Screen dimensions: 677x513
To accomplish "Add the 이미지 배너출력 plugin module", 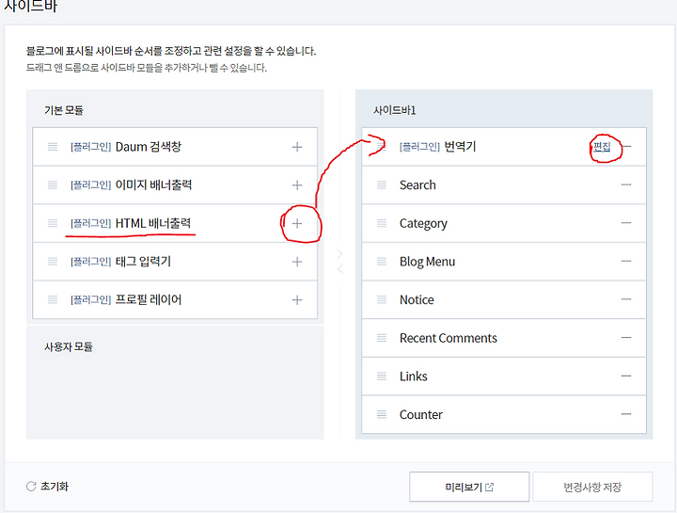I will [297, 185].
